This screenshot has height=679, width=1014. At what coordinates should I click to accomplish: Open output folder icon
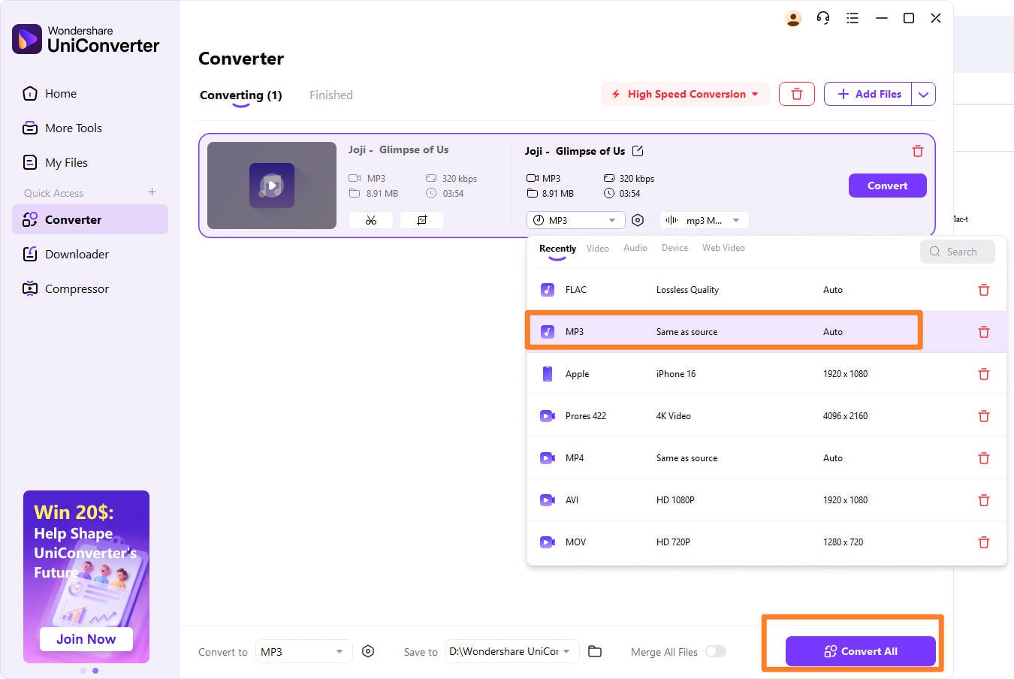tap(595, 651)
